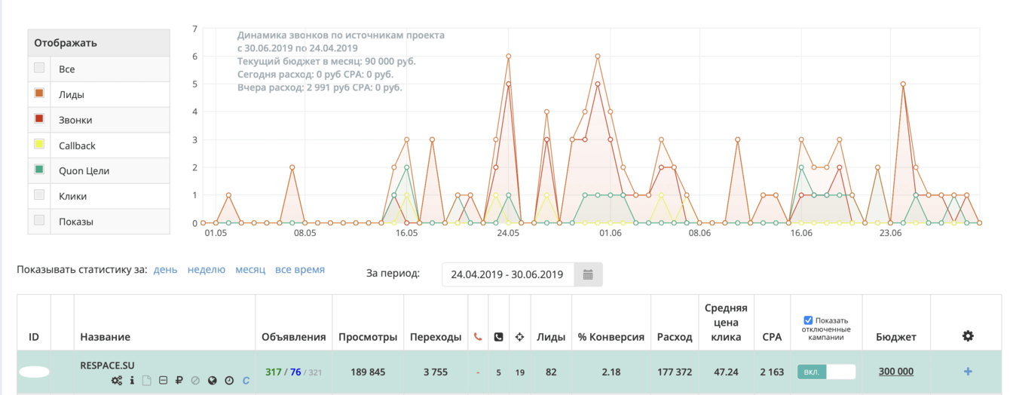Viewport: 1010px width, 395px height.
Task: Click the RESPACE.SU campaign name
Action: pos(107,365)
